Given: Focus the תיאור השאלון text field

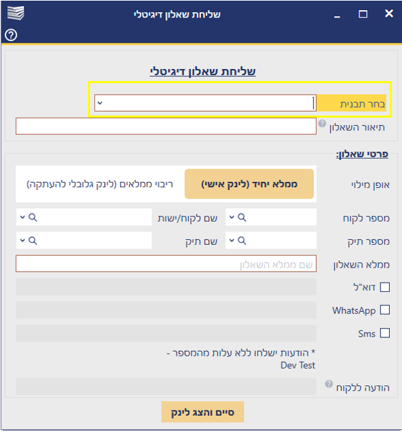Looking at the screenshot, I should pos(166,126).
